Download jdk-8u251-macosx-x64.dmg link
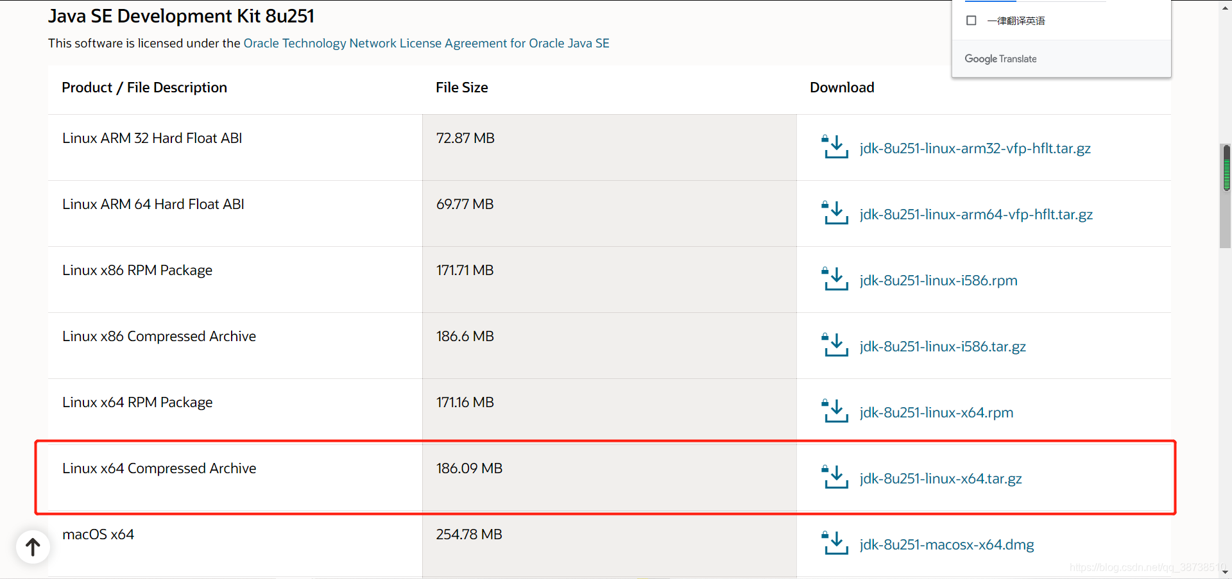The width and height of the screenshot is (1232, 579). click(x=947, y=545)
